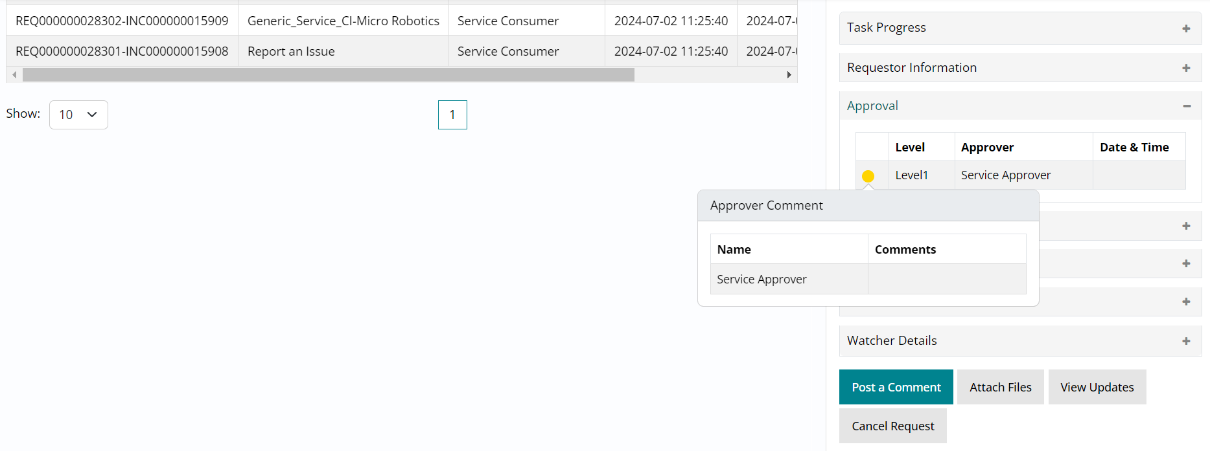Click the Report an Issue cell
The height and width of the screenshot is (451, 1210).
[x=291, y=51]
